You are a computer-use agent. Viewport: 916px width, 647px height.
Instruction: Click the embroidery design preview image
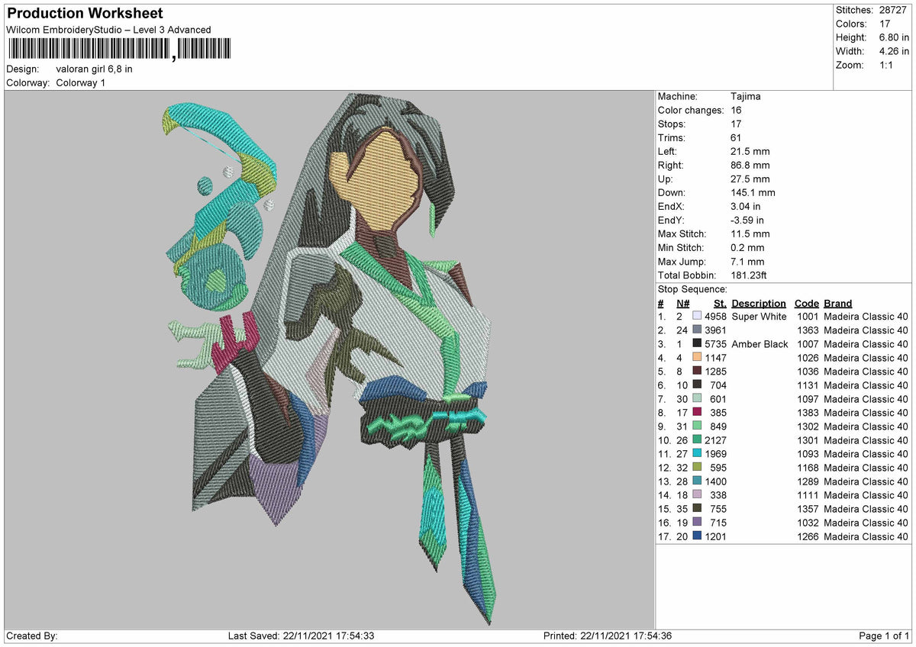pos(329,359)
